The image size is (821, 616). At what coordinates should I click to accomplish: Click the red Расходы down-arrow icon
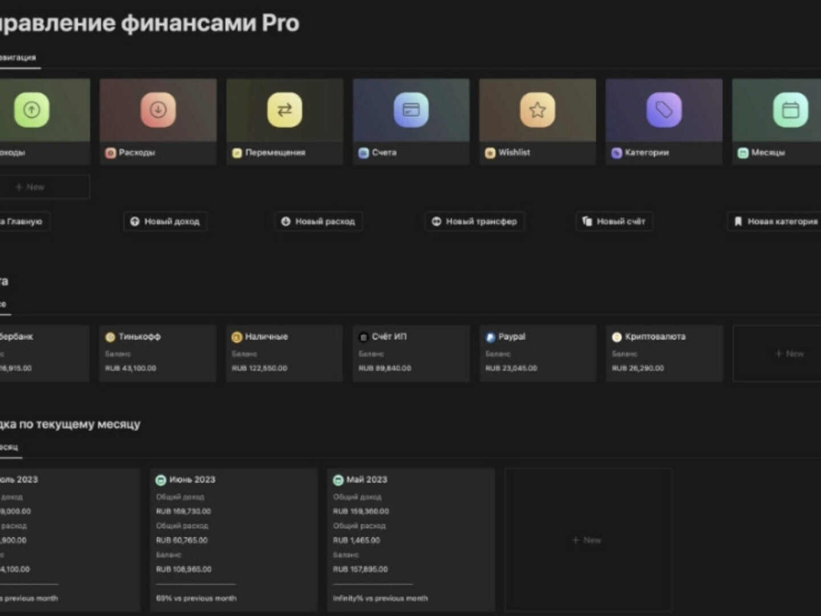pos(158,110)
